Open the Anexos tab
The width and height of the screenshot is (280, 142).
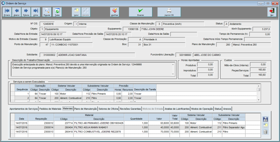coord(227,109)
